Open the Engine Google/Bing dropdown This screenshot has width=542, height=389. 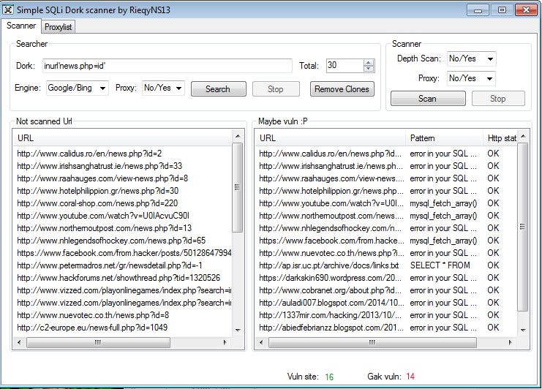point(78,88)
